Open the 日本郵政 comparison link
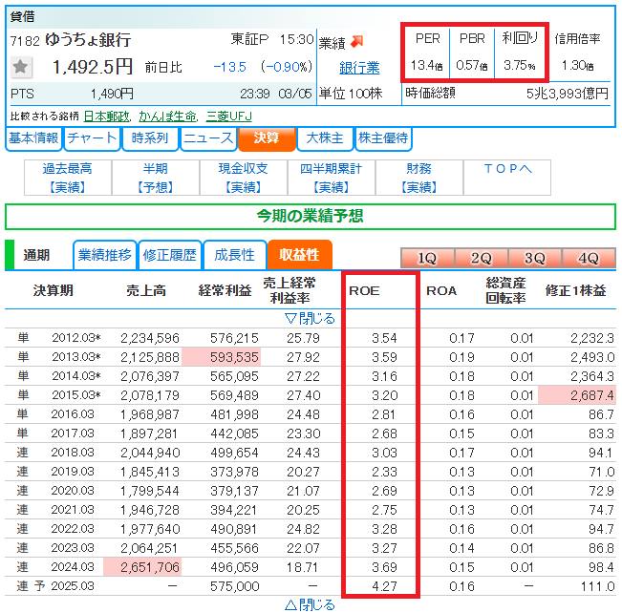Image resolution: width=622 pixels, height=613 pixels. click(x=108, y=116)
